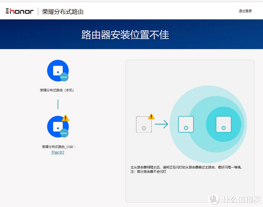Click the main router illustration at circle center
Viewport: 263px width, 207px height.
224,124
